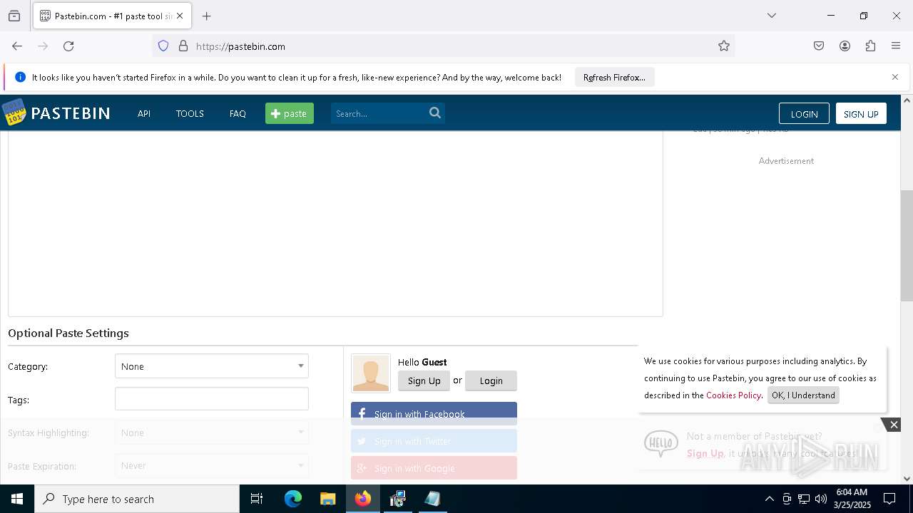Launch Microsoft Edge from the taskbar
The height and width of the screenshot is (513, 913).
pos(293,499)
